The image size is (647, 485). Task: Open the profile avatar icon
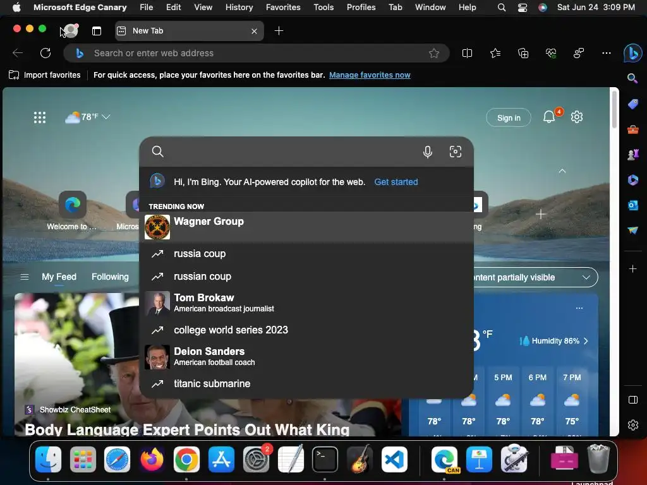71,30
